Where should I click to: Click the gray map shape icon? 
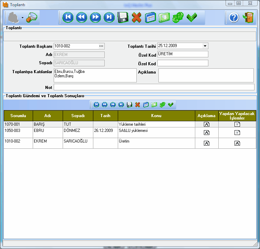tap(13, 18)
